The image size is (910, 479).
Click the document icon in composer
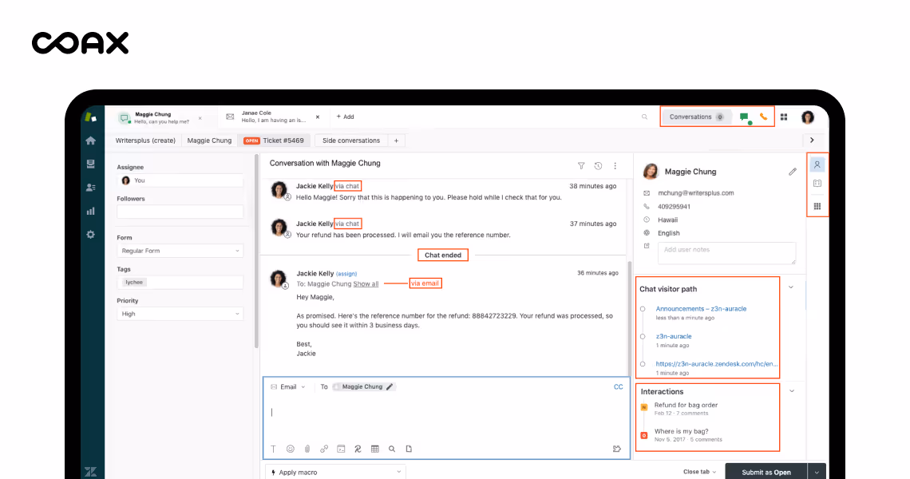point(409,449)
